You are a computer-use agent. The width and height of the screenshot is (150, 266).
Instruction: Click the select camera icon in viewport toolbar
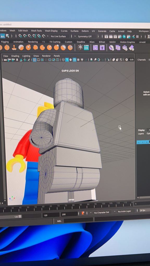[5, 60]
